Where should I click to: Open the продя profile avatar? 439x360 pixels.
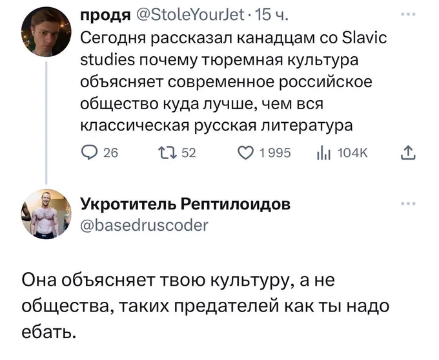(46, 31)
